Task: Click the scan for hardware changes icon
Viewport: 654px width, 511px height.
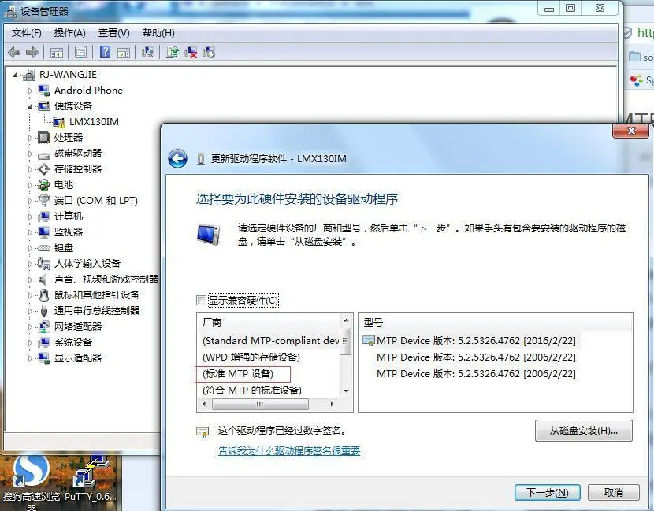Action: (x=149, y=52)
